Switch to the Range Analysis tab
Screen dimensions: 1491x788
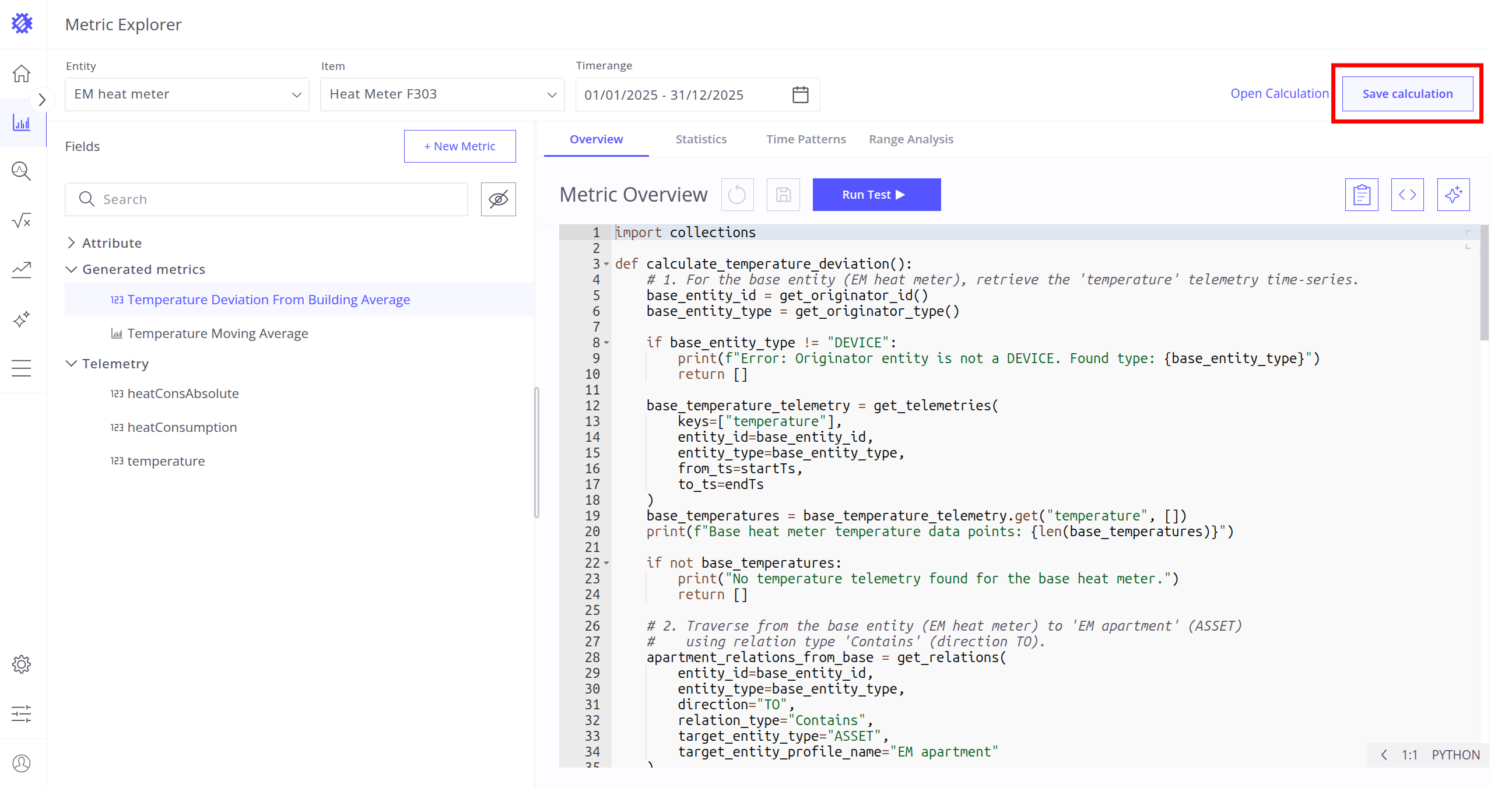coord(911,139)
